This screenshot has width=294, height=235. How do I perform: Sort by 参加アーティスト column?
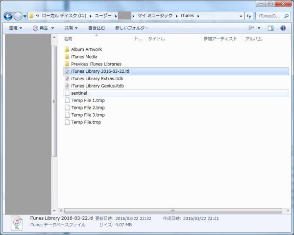(220, 39)
